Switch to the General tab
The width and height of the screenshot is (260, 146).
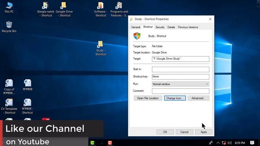136,27
